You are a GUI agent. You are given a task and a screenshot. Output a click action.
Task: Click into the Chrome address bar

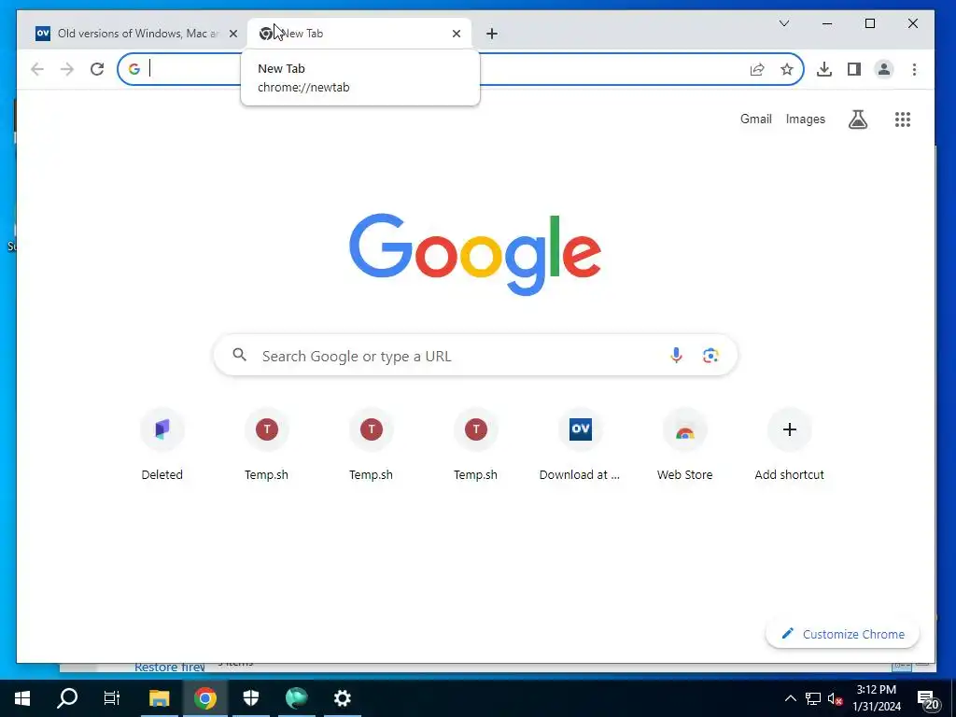[460, 69]
